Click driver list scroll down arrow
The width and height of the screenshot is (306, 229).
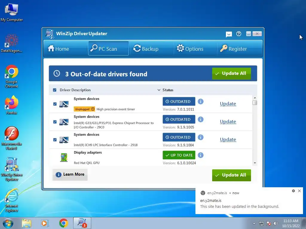255,163
